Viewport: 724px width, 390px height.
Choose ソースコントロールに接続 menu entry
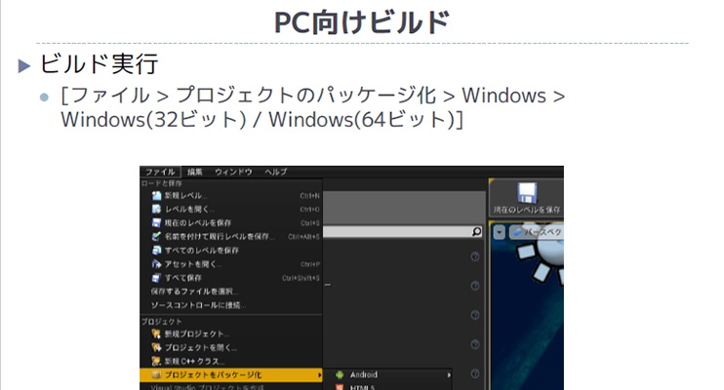[198, 304]
